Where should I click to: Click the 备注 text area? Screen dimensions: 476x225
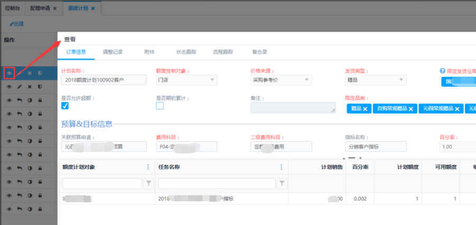[293, 107]
